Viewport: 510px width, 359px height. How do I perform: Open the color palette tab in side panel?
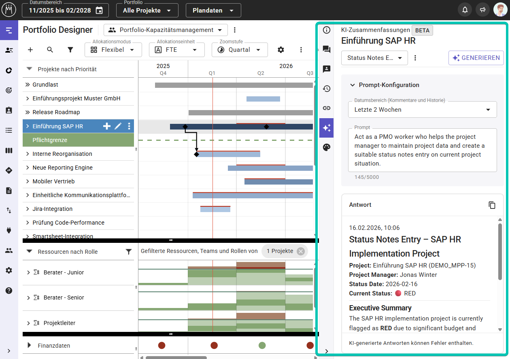click(327, 147)
